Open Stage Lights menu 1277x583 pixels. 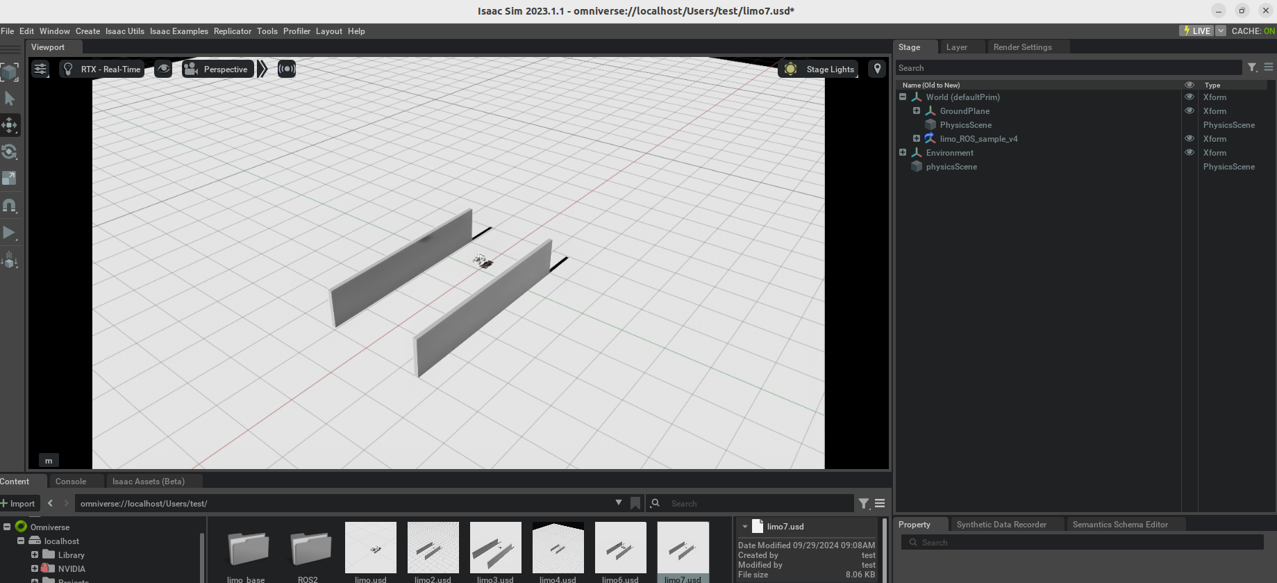[819, 69]
